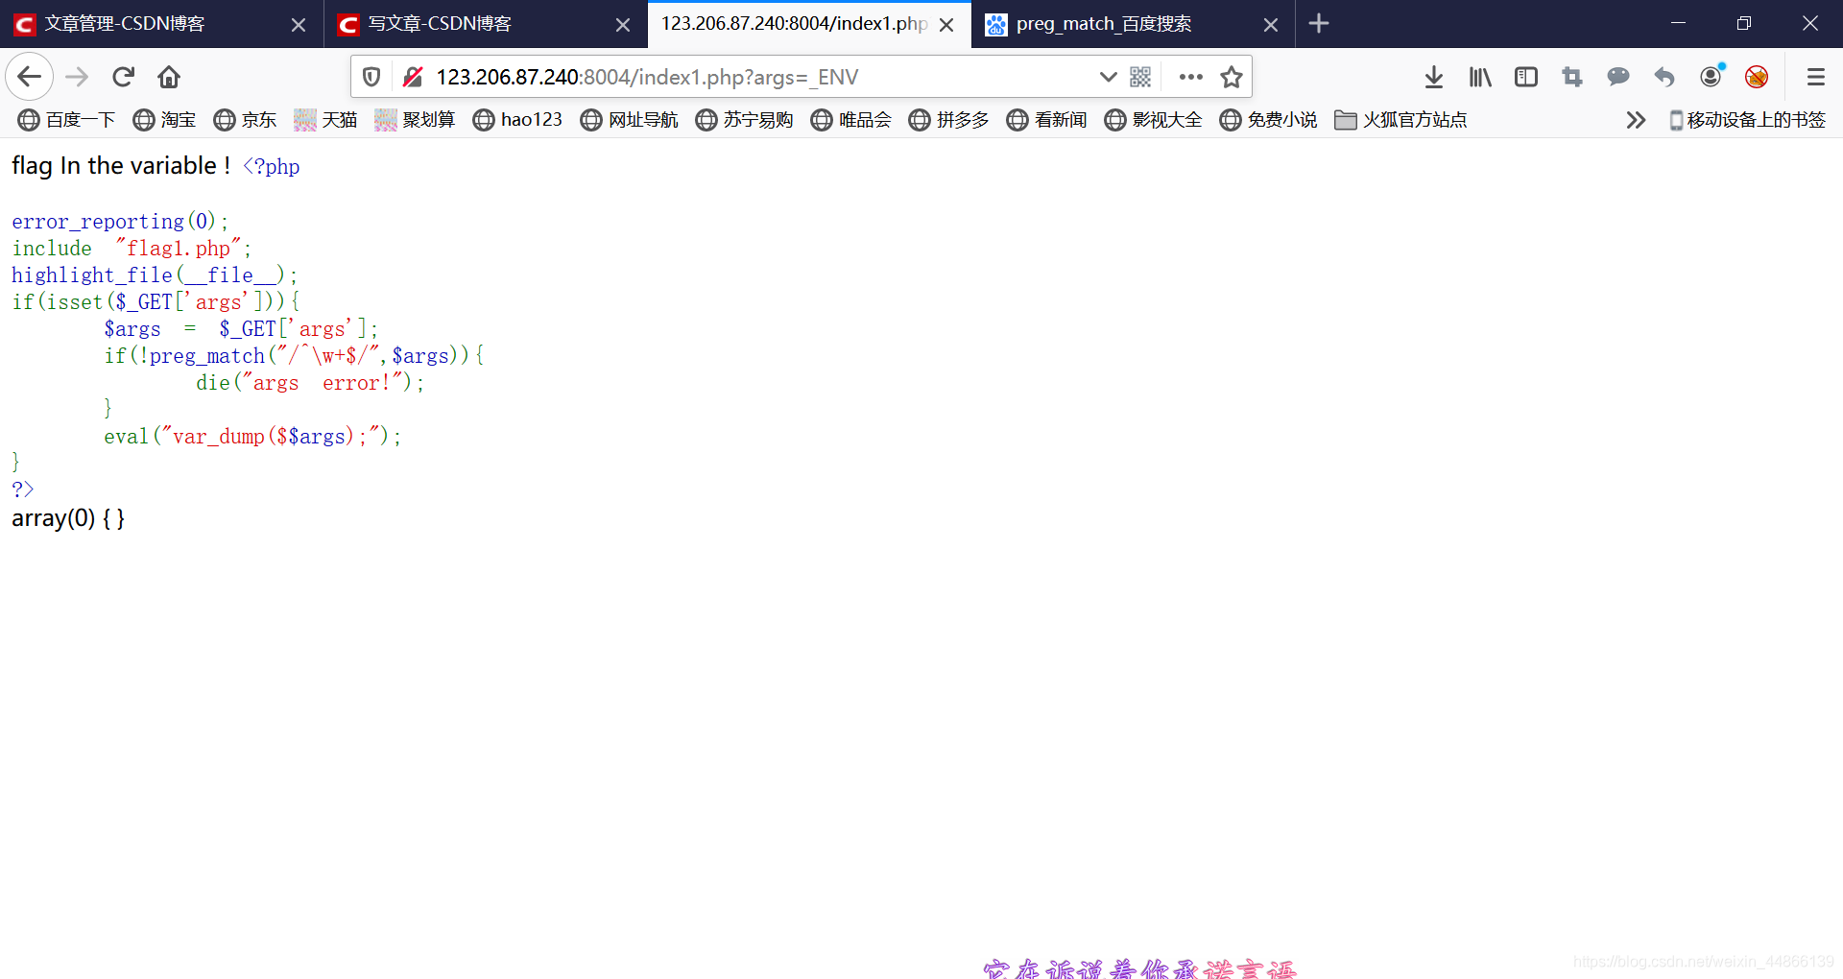This screenshot has width=1843, height=979.
Task: Open the Firefox account icon
Action: coord(1711,77)
